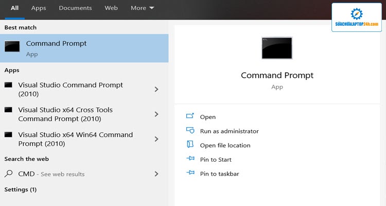Viewport: 386px width, 206px height.
Task: Open the More filter dropdown
Action: (x=142, y=8)
